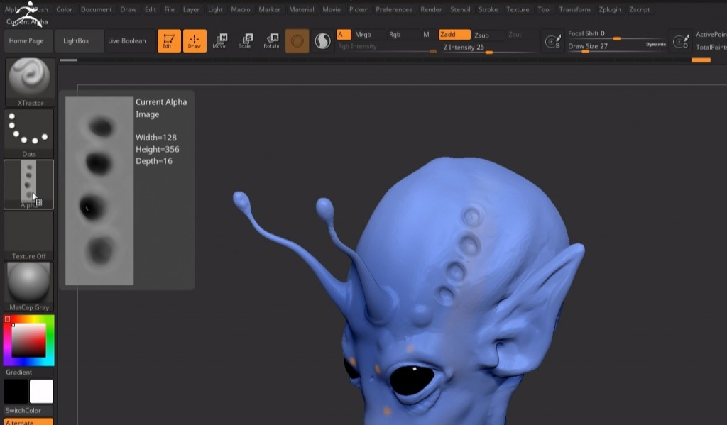This screenshot has width=727, height=425.
Task: Open the current Alpha selector
Action: pos(28,183)
